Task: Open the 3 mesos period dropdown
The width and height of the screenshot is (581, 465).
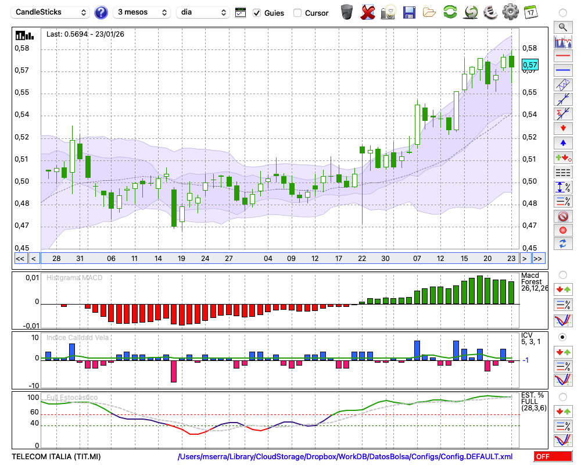Action: coord(142,12)
